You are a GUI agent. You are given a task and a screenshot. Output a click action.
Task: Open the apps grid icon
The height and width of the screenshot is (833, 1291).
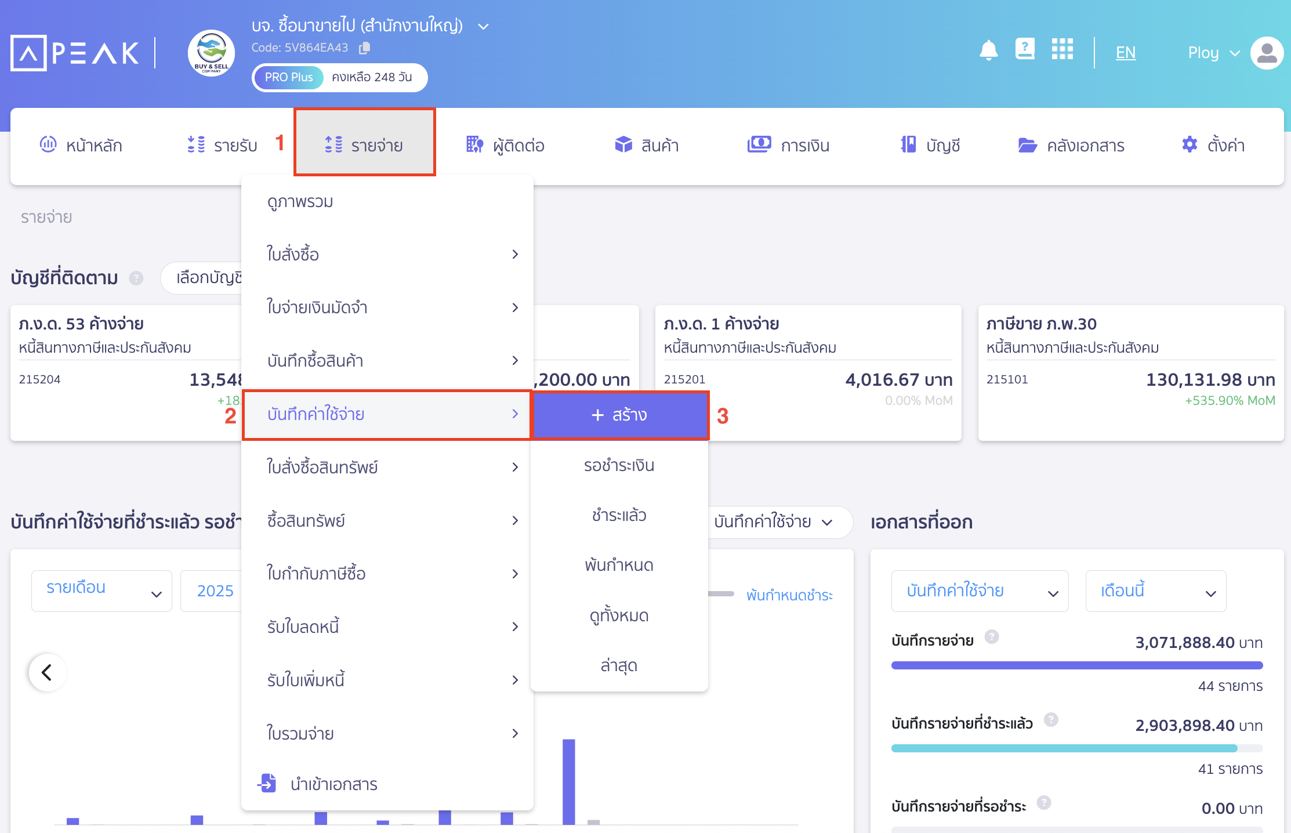click(1062, 49)
